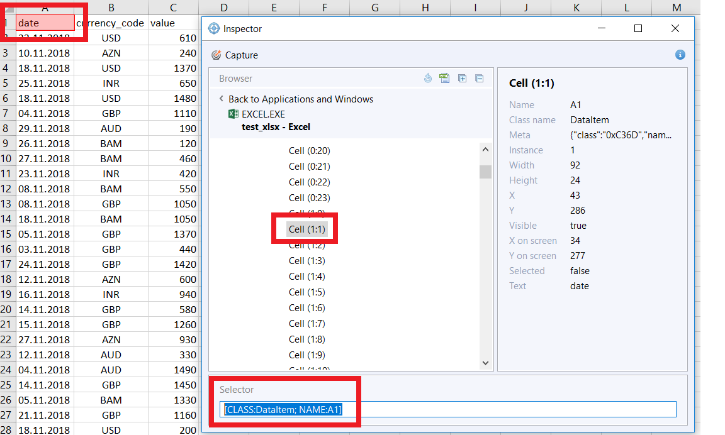This screenshot has height=435, width=725.
Task: Click Excel cell 03.11.2018 in row 16
Action: [x=45, y=249]
